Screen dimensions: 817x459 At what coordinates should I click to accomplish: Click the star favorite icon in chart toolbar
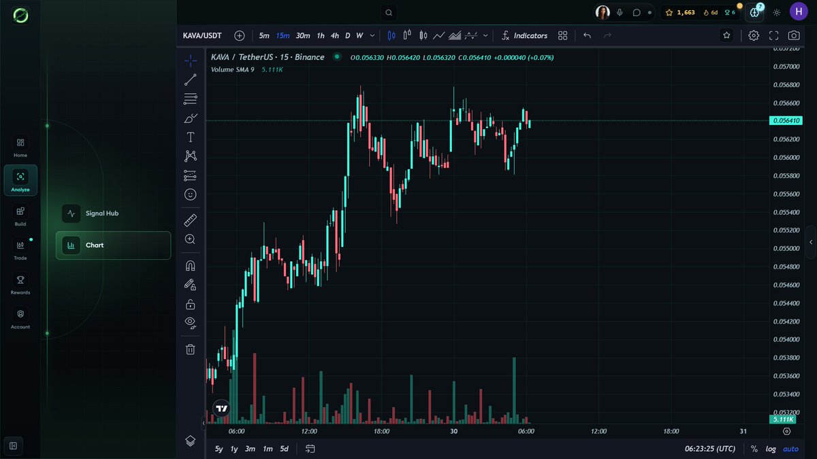tap(727, 35)
